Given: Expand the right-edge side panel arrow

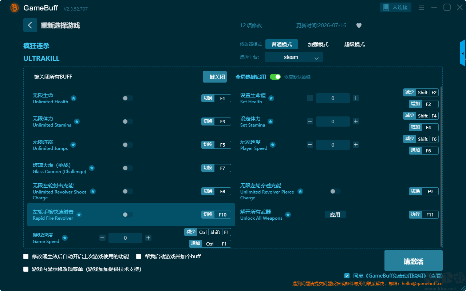Looking at the screenshot, I should pos(463,53).
